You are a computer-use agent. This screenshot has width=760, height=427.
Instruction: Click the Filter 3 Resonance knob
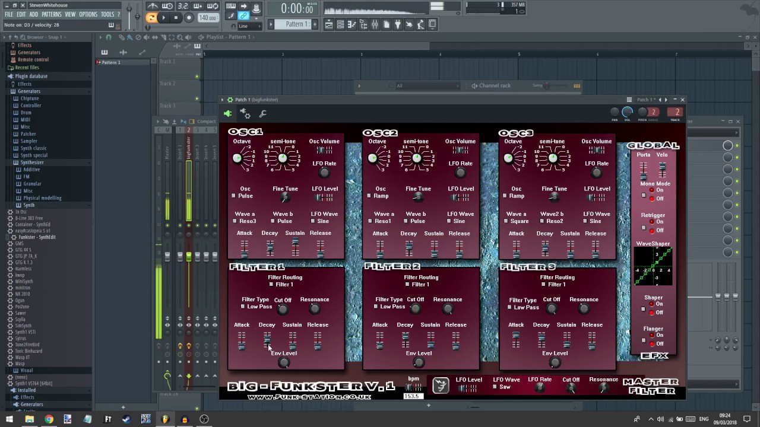(584, 308)
